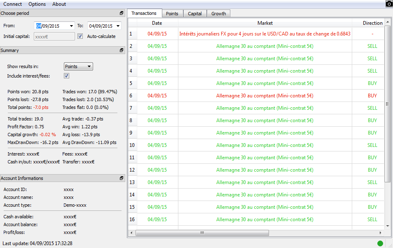Viewport: 393px width, 248px height.
Task: Click the MaxDrawDown: -16.2 pts text
Action: tap(33, 142)
